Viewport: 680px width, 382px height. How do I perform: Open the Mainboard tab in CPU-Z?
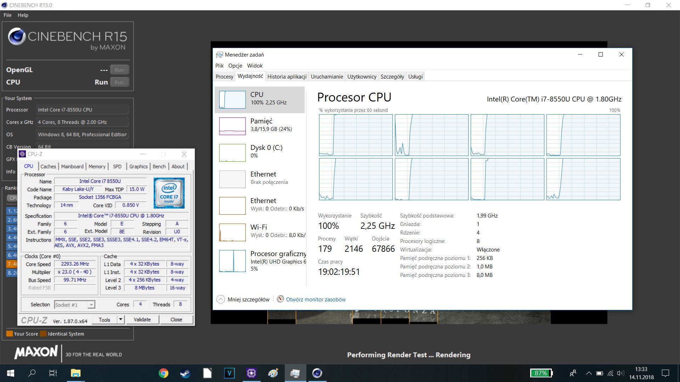[x=72, y=167]
